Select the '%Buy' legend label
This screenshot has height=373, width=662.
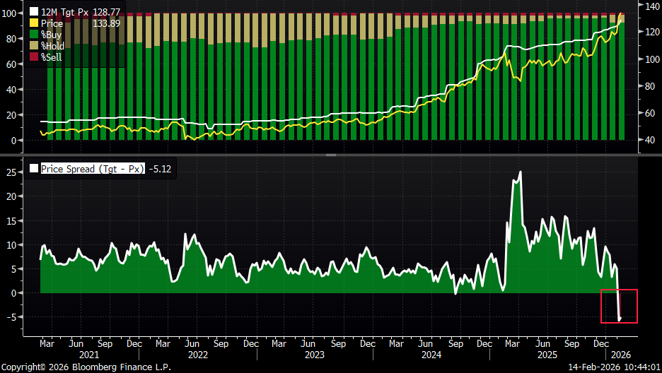[51, 35]
